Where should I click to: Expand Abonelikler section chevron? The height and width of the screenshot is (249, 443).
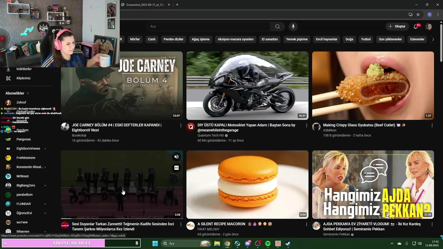pyautogui.click(x=28, y=93)
